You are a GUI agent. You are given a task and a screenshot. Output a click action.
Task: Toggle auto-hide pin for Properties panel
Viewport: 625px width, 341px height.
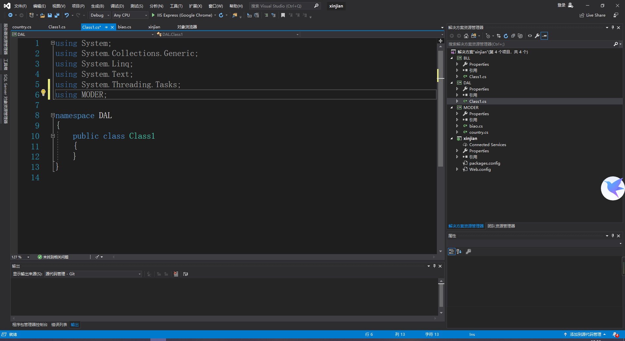tap(613, 236)
